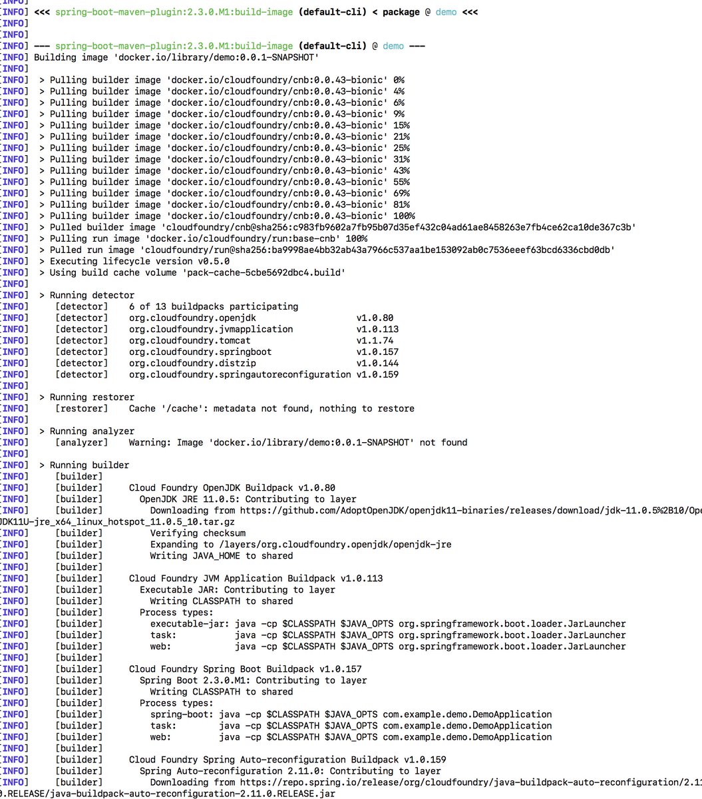Click the 'Pulled builder image' sha256 line
The image size is (702, 799).
(337, 227)
